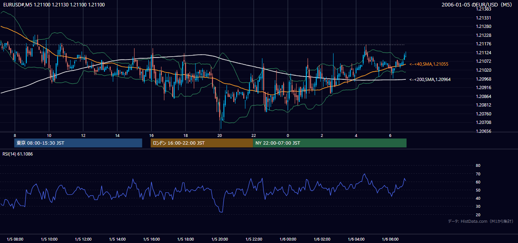
Task: Click the 1/5 08:00 date label
Action: pyautogui.click(x=15, y=239)
